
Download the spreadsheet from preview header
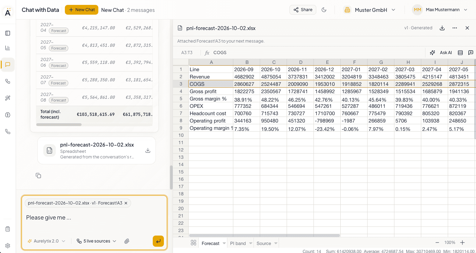[442, 28]
